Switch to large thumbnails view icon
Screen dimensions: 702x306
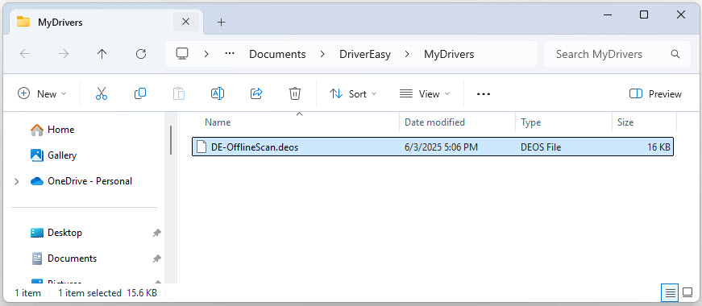687,293
